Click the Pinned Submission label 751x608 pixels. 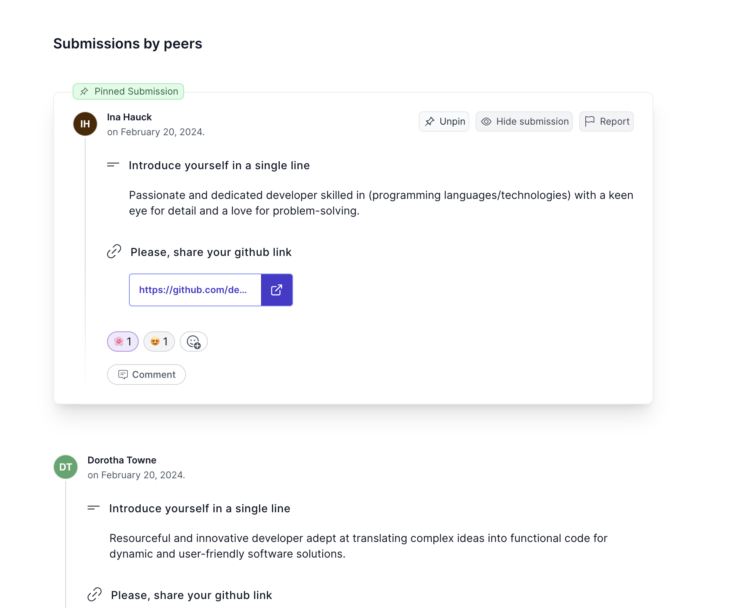click(136, 91)
